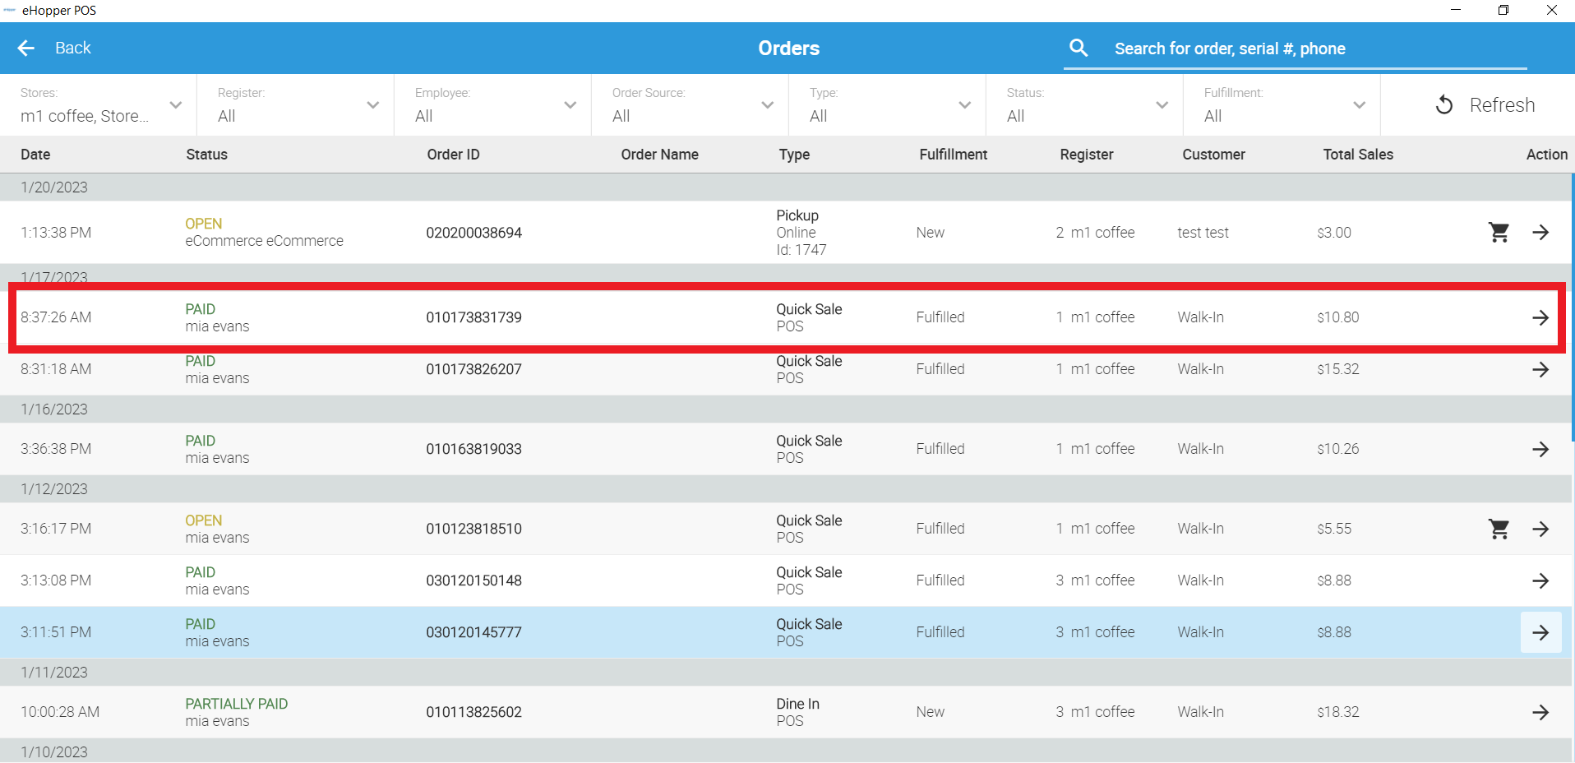Open arrow for order 010123818510

click(1540, 529)
